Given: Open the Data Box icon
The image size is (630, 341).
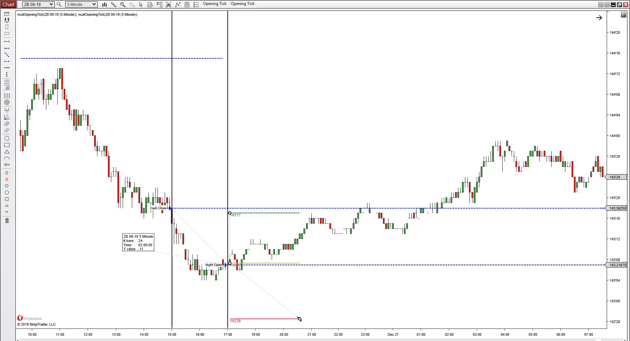Looking at the screenshot, I should (x=150, y=4).
